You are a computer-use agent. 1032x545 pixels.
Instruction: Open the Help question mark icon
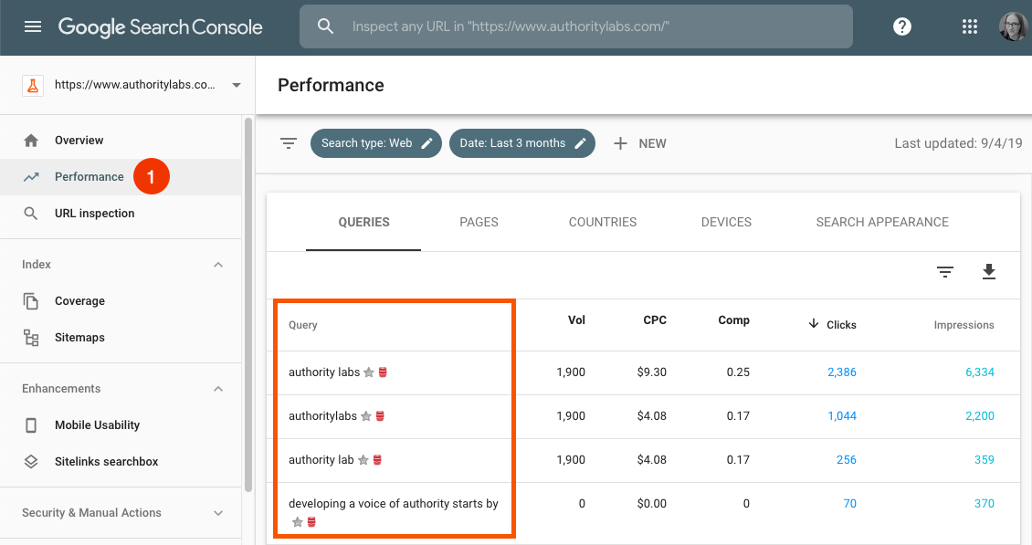[901, 26]
